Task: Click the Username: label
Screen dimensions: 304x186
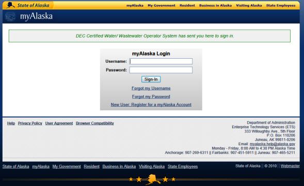Action: point(116,61)
